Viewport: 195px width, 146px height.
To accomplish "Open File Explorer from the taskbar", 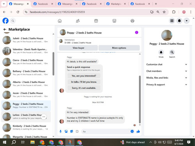I will tap(32, 142).
